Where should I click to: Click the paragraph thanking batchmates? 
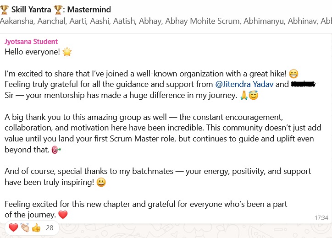pyautogui.click(x=158, y=177)
